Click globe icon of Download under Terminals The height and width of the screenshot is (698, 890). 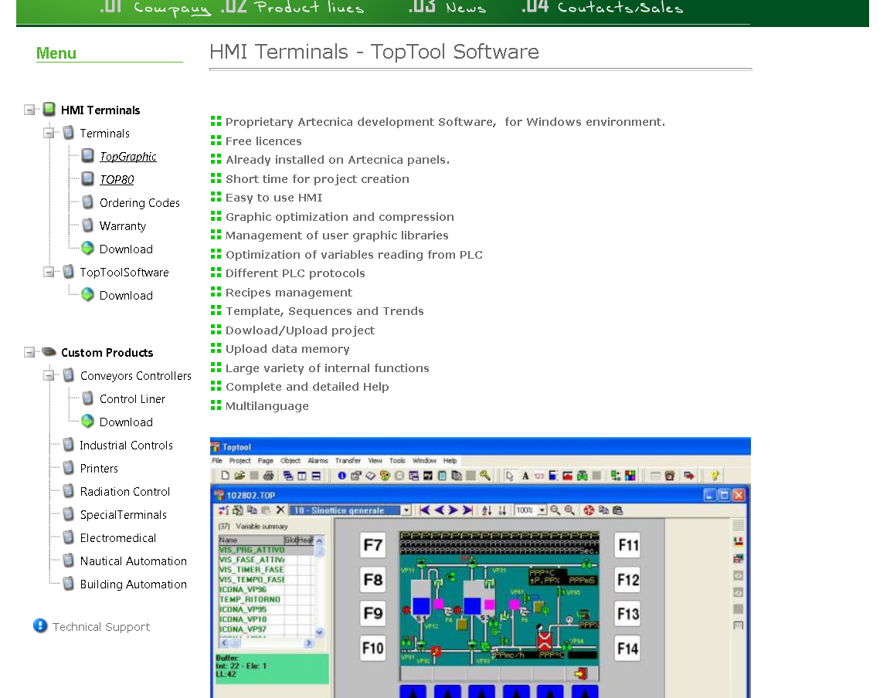coord(87,248)
